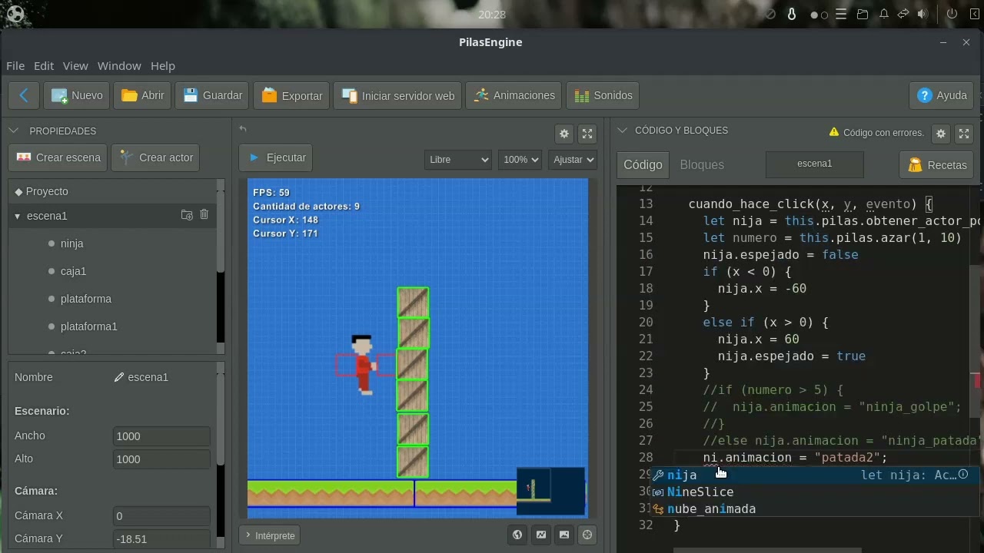984x553 pixels.
Task: Click the system power icon
Action: (x=952, y=14)
